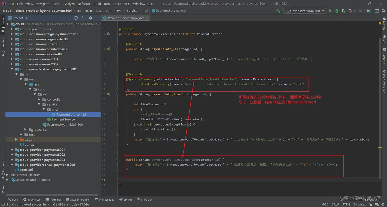The height and width of the screenshot is (207, 387).
Task: Click the Profiler run icon with clock
Action: [x=350, y=11]
